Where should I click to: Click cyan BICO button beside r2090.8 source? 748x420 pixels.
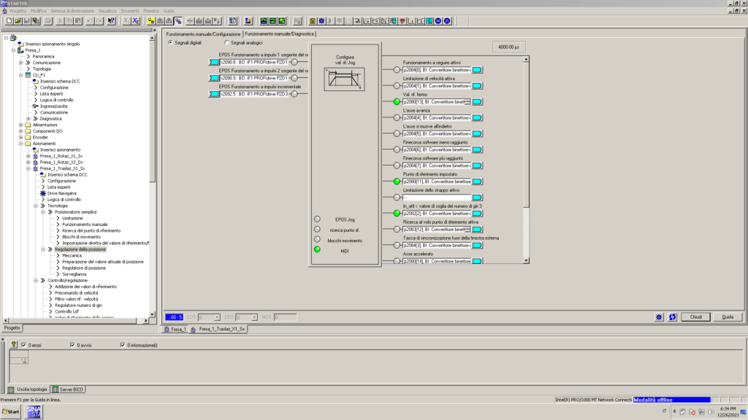click(x=214, y=62)
